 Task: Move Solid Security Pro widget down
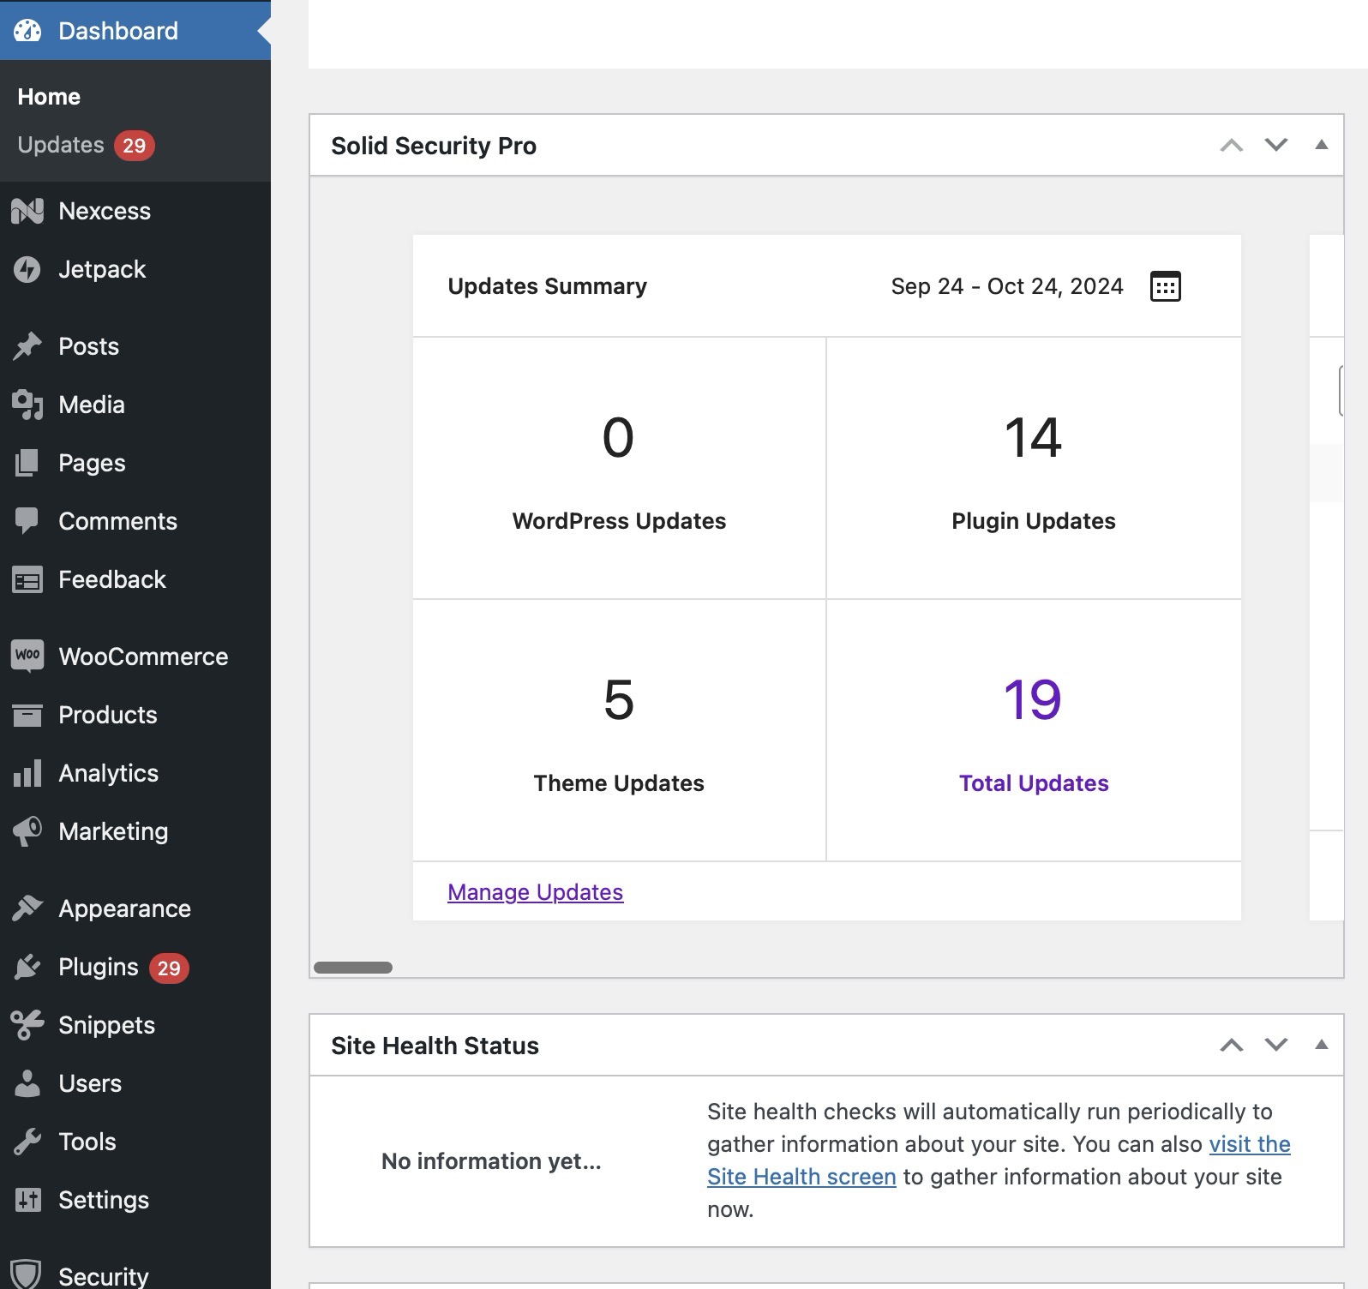pyautogui.click(x=1275, y=145)
